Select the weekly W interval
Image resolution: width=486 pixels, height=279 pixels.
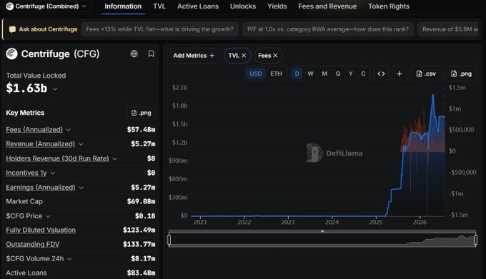pyautogui.click(x=310, y=73)
